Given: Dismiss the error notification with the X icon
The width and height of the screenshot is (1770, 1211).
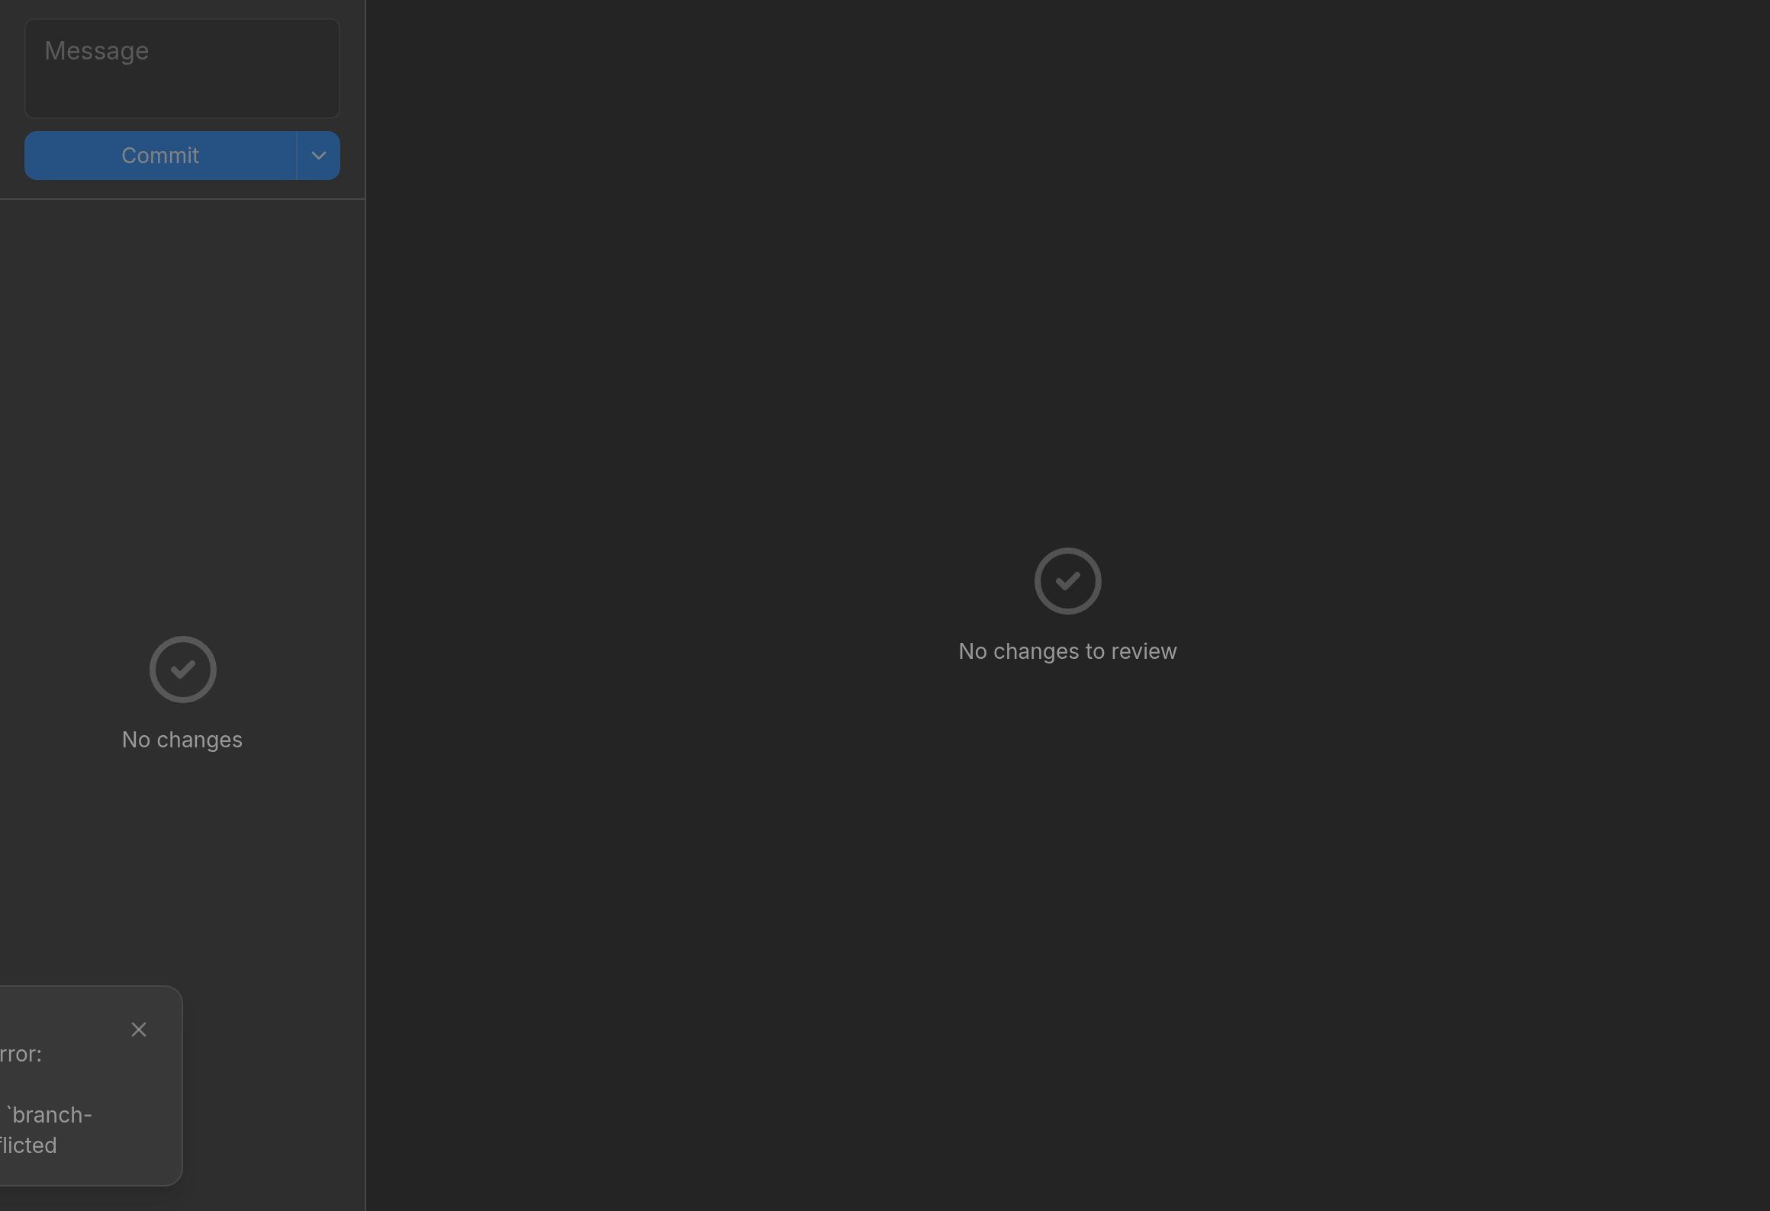Looking at the screenshot, I should click(x=138, y=1030).
